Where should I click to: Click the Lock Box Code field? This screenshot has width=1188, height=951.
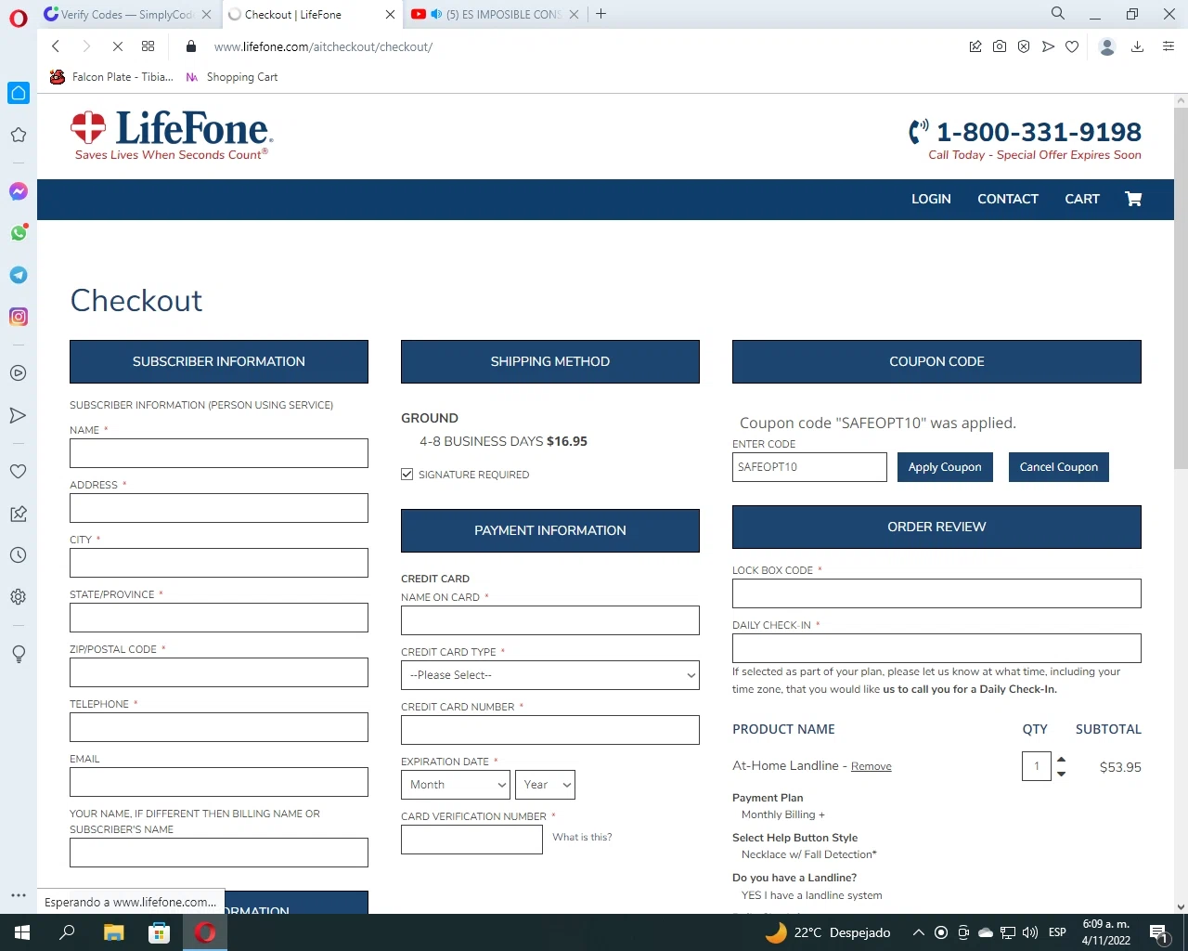point(936,593)
